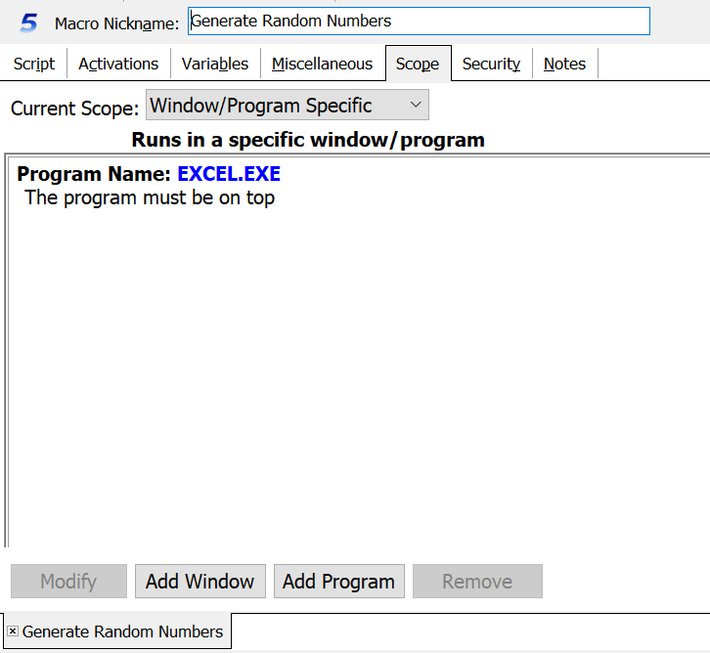Close the Generate Random Numbers bottom tab
This screenshot has width=710, height=653.
click(x=13, y=631)
